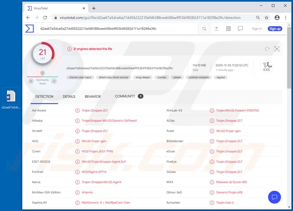This screenshot has height=211, width=293.
Task: Click the file hash below detection banner
Action: click(x=120, y=68)
